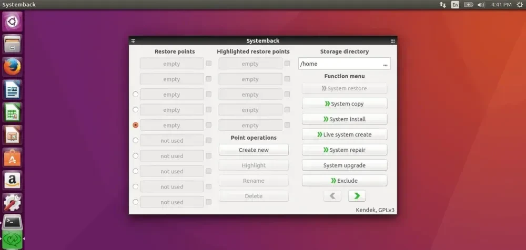Screen dimensions: 526x250
Task: Browse storage directory with the ... button
Action: pyautogui.click(x=386, y=64)
